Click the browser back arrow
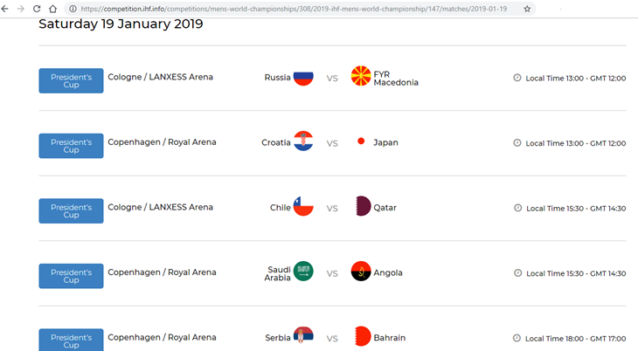 (x=6, y=9)
